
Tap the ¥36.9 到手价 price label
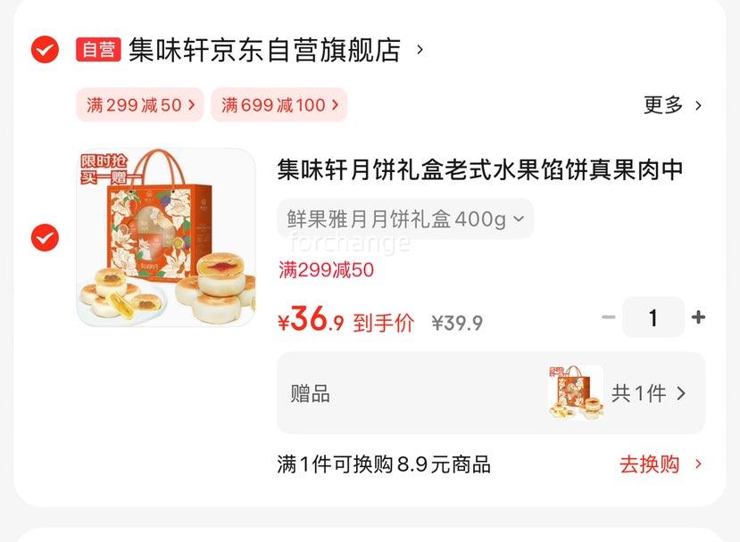(x=346, y=319)
